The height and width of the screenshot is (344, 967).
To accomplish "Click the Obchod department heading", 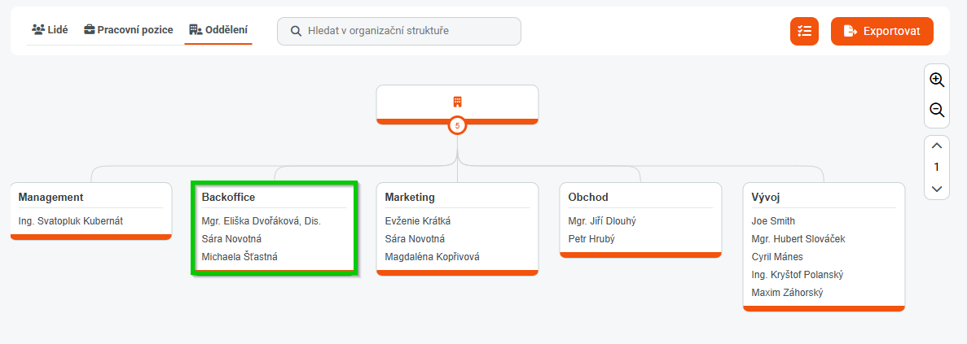I will [588, 197].
